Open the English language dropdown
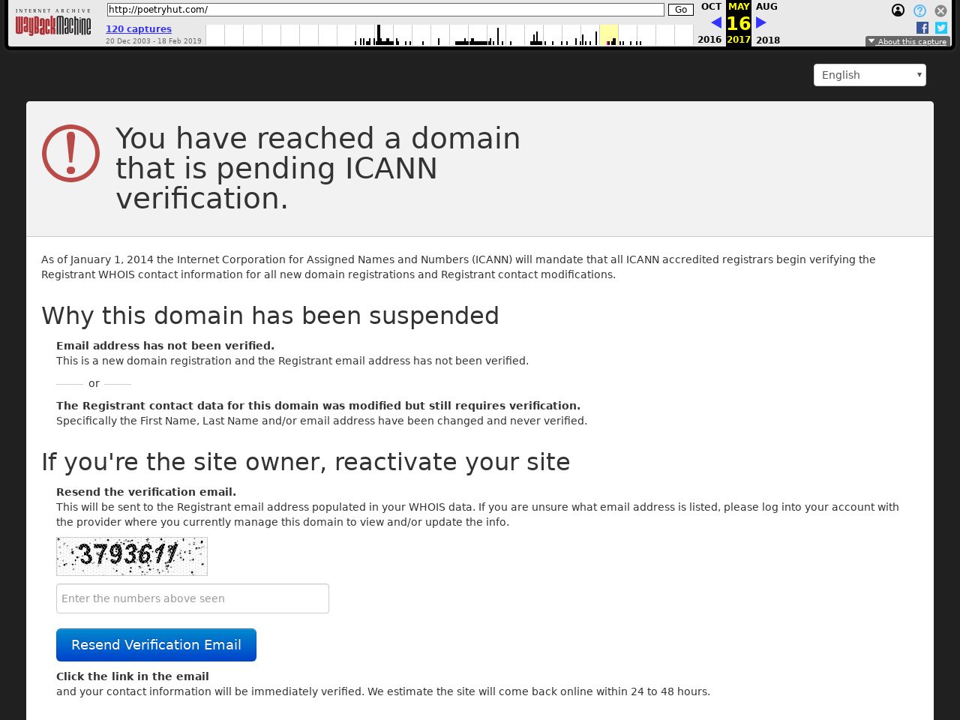 tap(869, 75)
